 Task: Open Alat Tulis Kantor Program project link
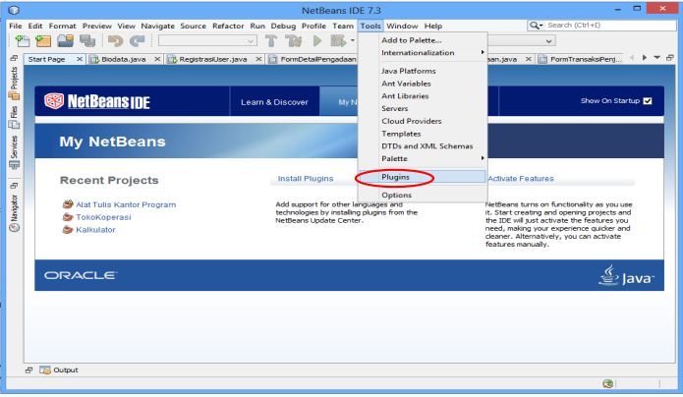[126, 204]
